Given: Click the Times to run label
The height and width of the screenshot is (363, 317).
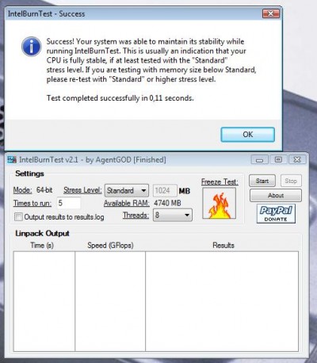Looking at the screenshot, I should [32, 203].
